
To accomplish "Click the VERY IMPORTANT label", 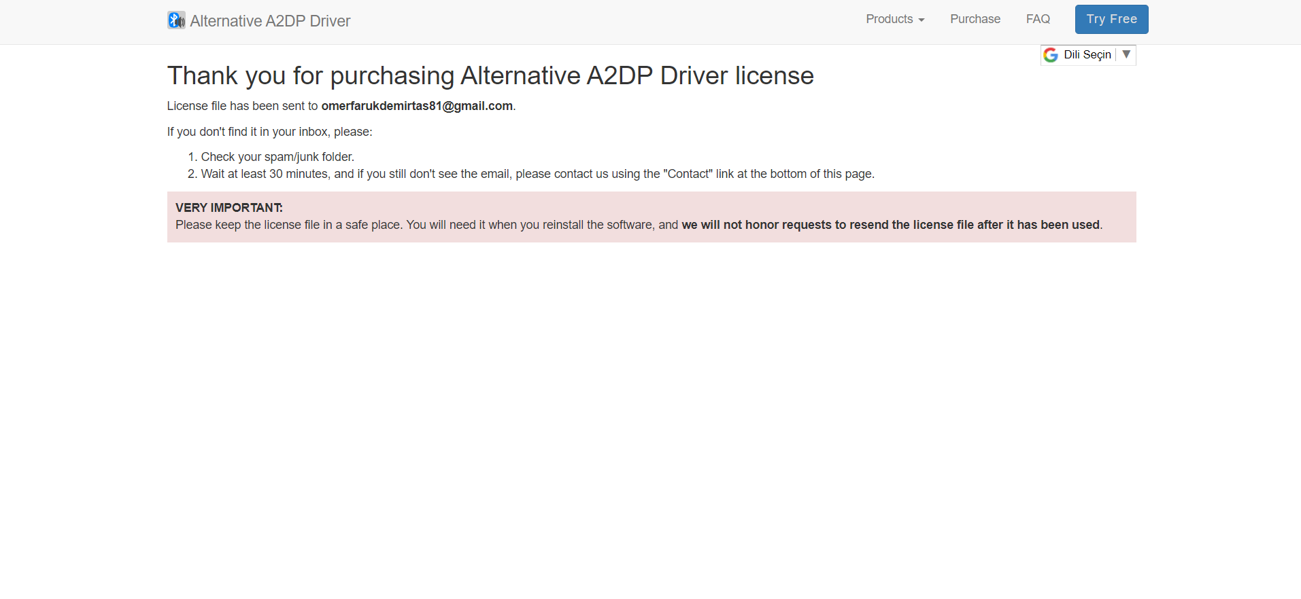I will (x=229, y=208).
